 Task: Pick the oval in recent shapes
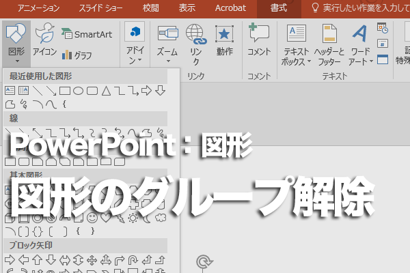pyautogui.click(x=78, y=91)
